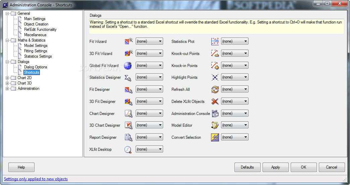Select Miscellaneous in the tree
Viewport: 350px width, 185px height.
pyautogui.click(x=35, y=35)
